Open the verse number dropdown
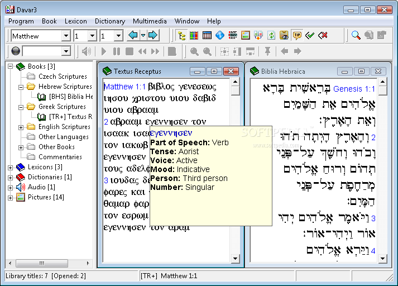Image resolution: width=398 pixels, height=286 pixels. (118, 36)
